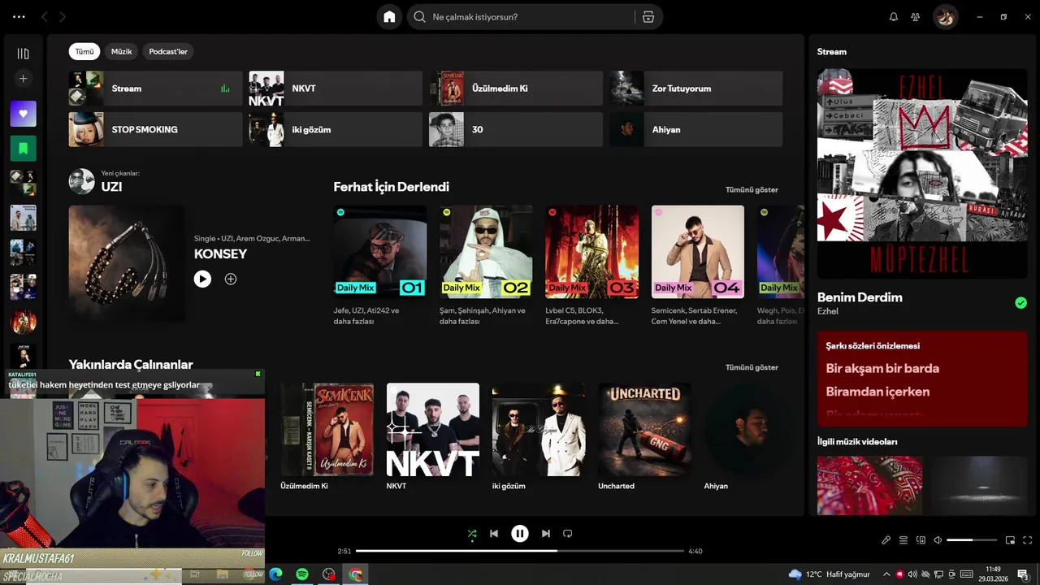Image resolution: width=1040 pixels, height=585 pixels.
Task: Skip to next track
Action: click(546, 534)
